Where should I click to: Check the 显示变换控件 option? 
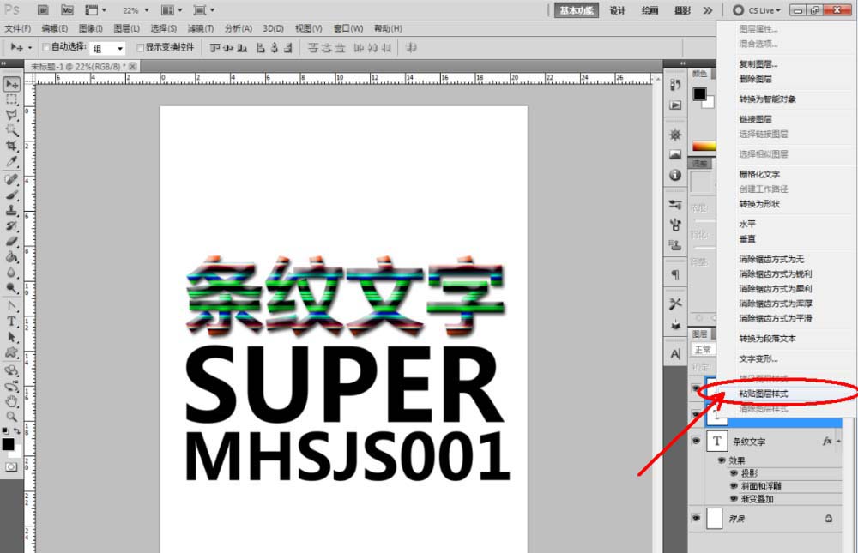[x=140, y=48]
